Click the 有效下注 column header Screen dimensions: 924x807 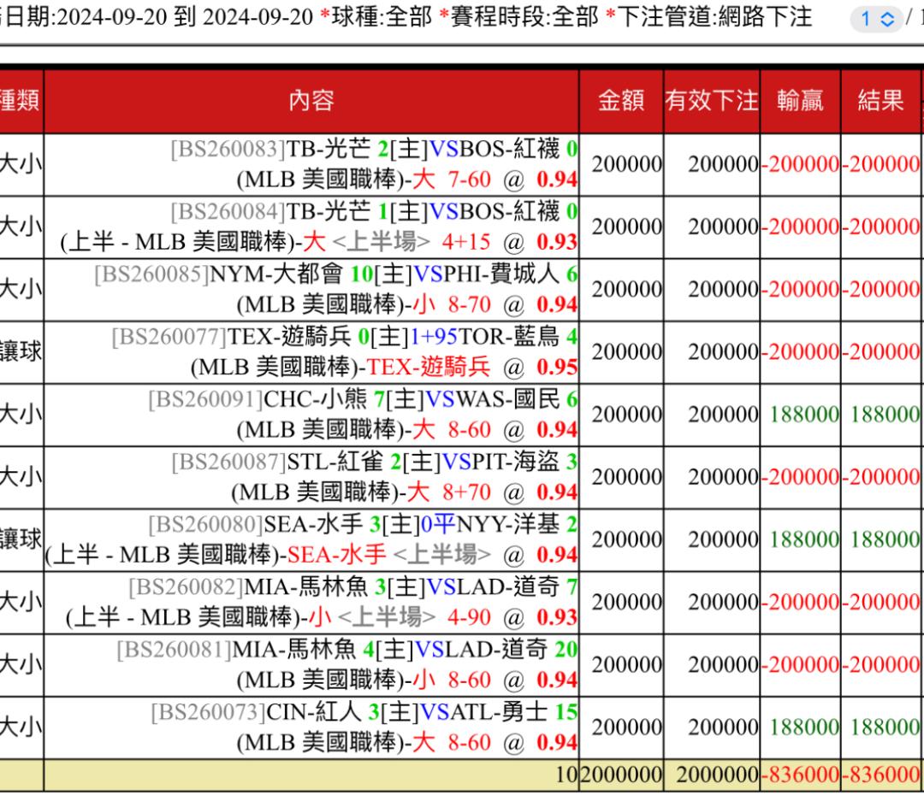pyautogui.click(x=712, y=101)
